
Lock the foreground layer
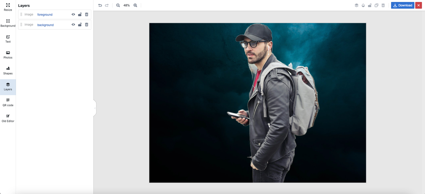pos(80,15)
